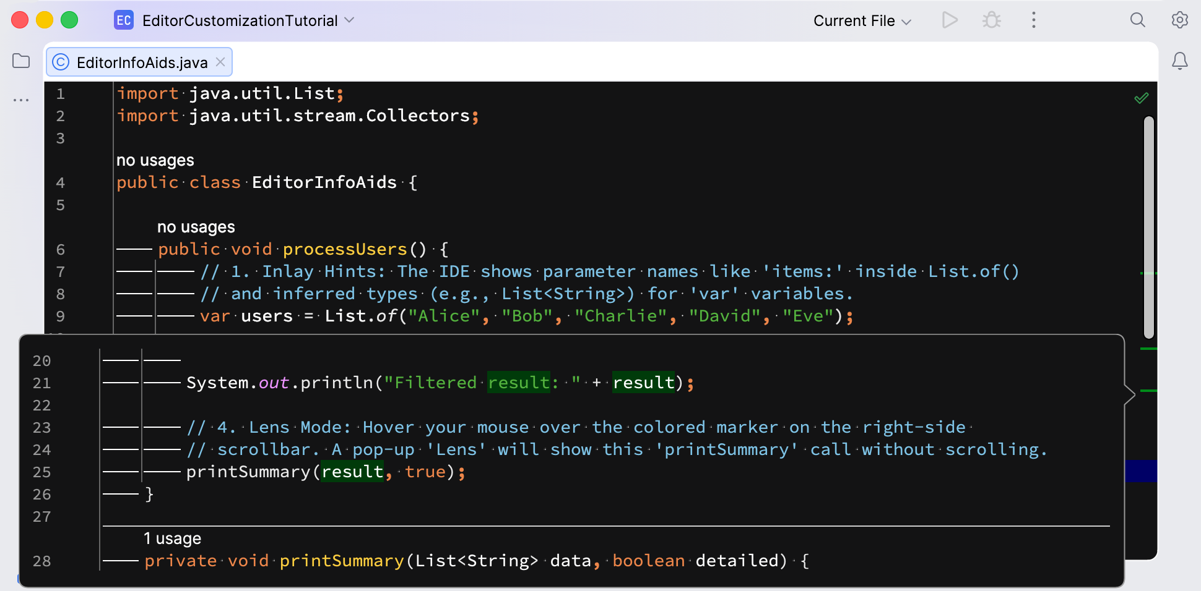This screenshot has width=1201, height=591.
Task: Click printSummary call on lens line 25
Action: (x=248, y=472)
